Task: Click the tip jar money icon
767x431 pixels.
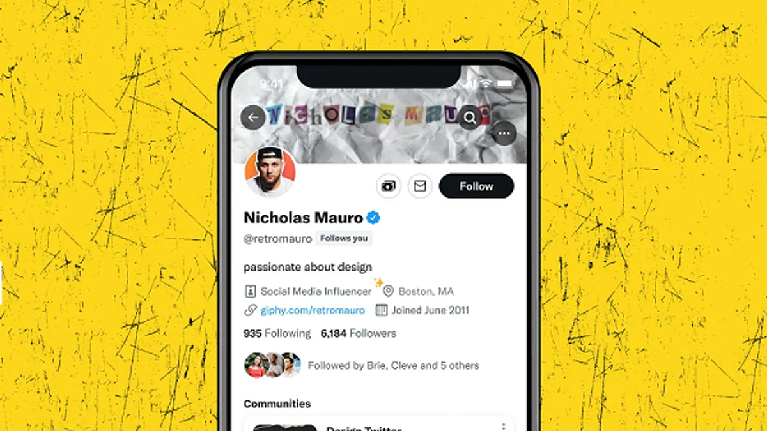Action: pos(389,186)
